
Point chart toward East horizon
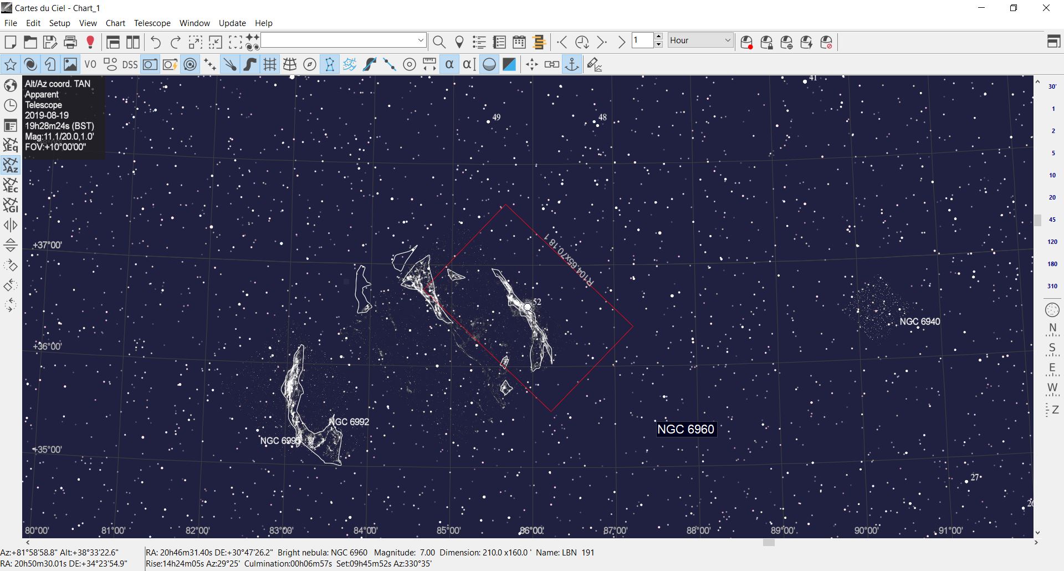pos(1052,370)
